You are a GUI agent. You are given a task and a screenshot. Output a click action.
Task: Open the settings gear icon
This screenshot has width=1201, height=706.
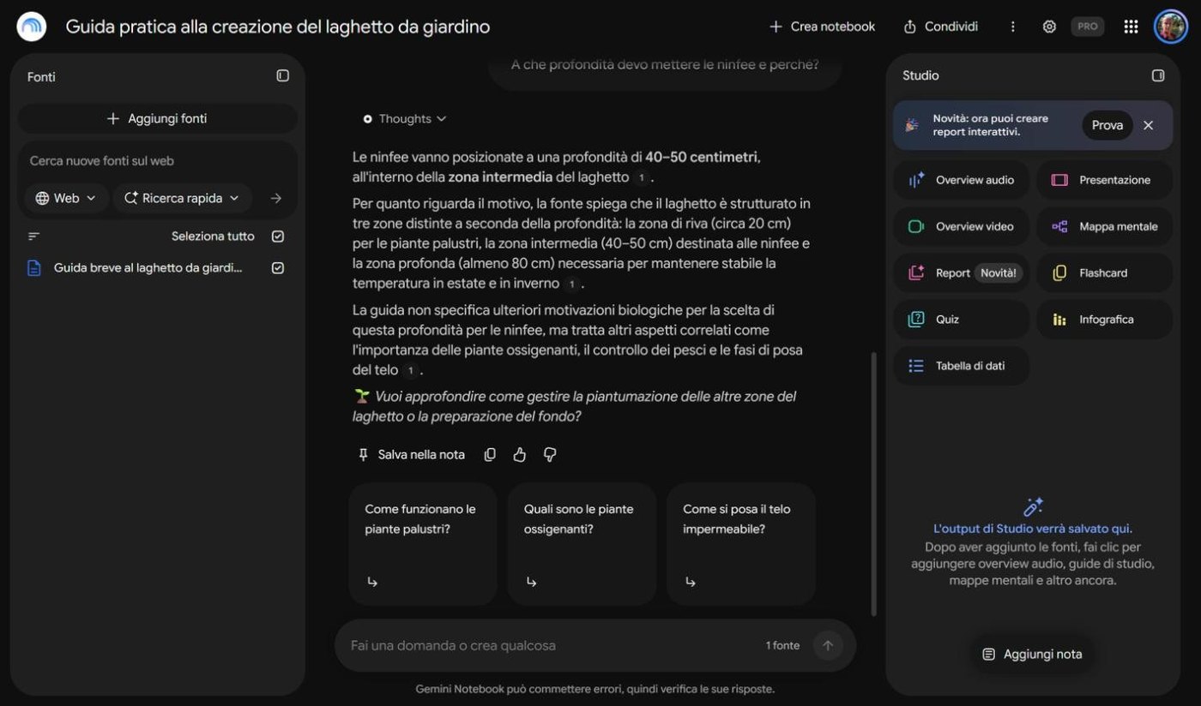tap(1049, 27)
